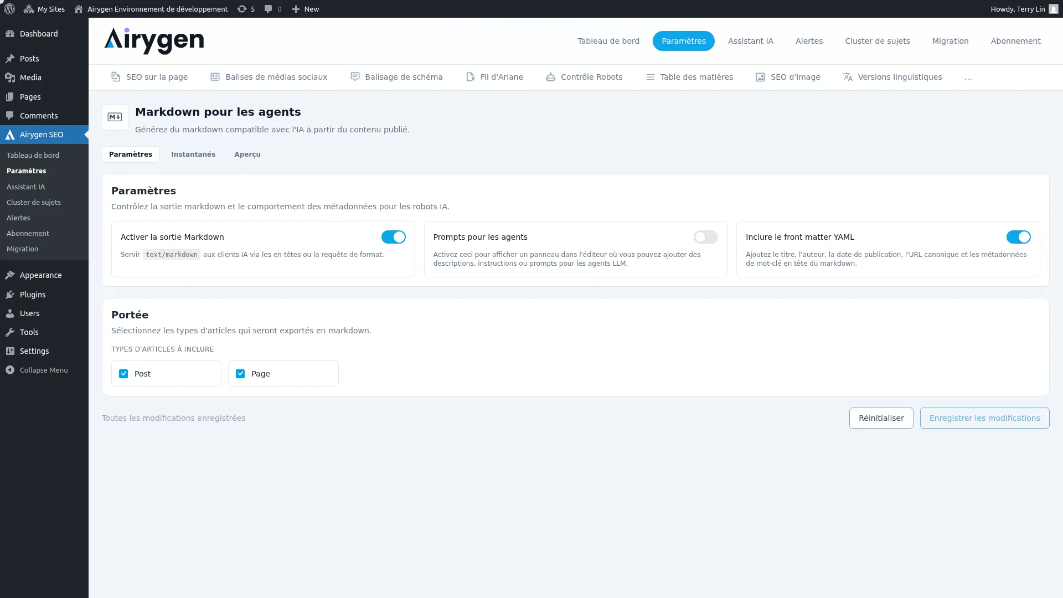The height and width of the screenshot is (598, 1063).
Task: Toggle Inclure le front matter YAML
Action: click(x=1019, y=237)
